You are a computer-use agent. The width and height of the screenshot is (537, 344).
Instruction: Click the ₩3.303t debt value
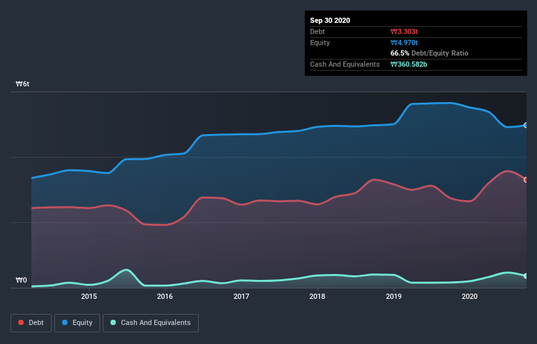[404, 31]
